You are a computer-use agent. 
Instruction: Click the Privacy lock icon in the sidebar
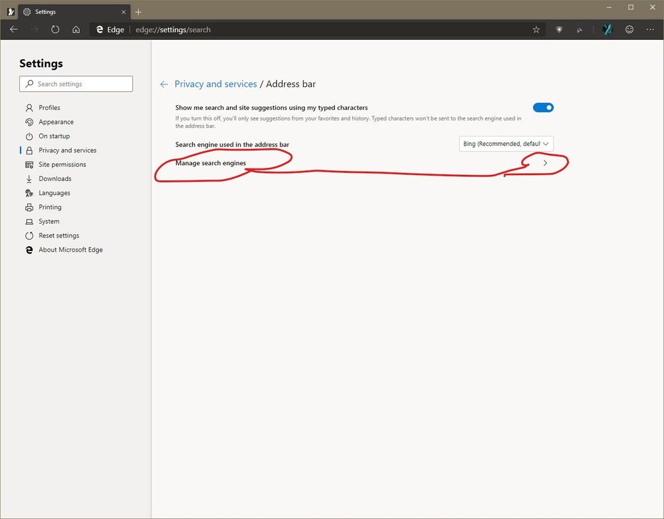click(29, 150)
